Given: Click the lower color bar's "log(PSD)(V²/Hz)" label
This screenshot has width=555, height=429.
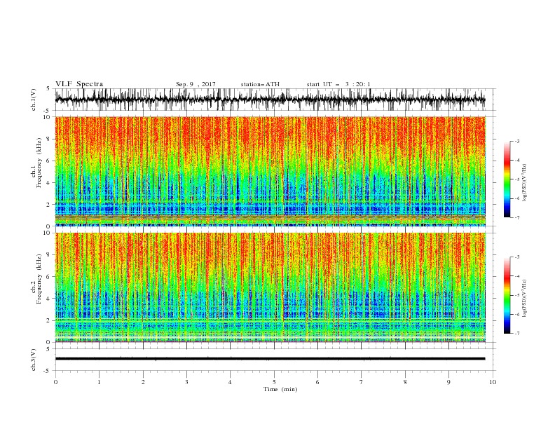Looking at the screenshot, I should (524, 298).
